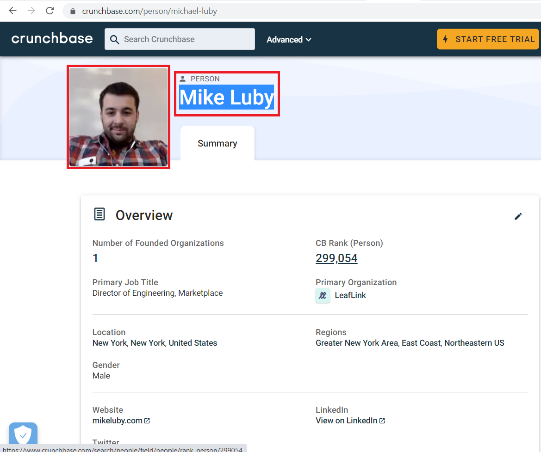Image resolution: width=541 pixels, height=452 pixels.
Task: Click the person icon next to PERSON
Action: (x=182, y=79)
